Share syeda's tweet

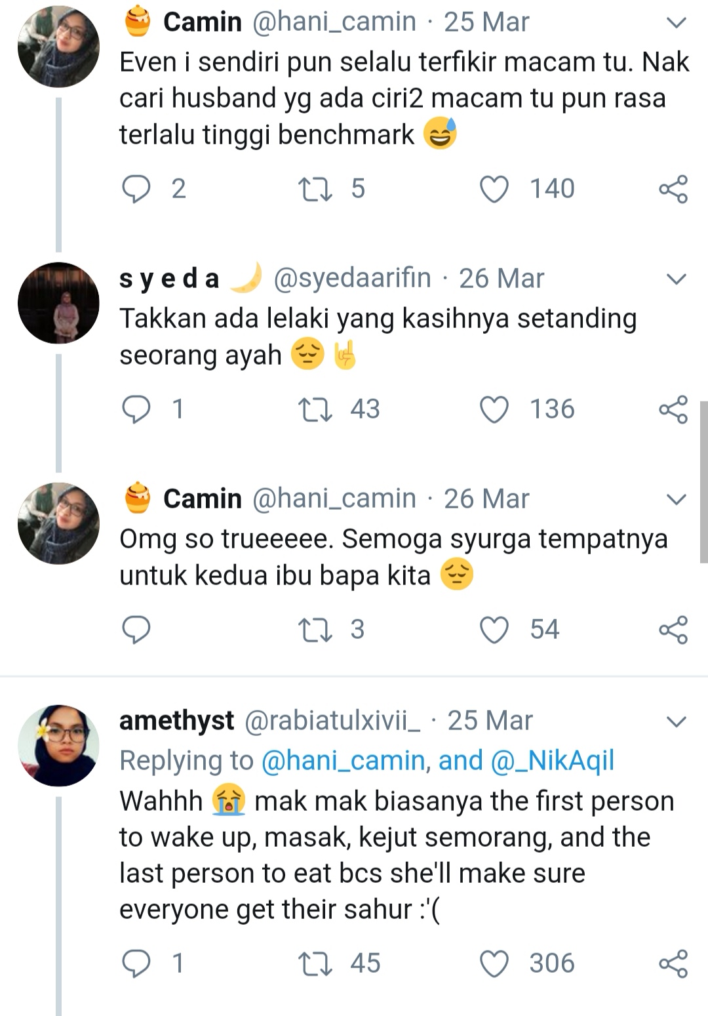(673, 409)
